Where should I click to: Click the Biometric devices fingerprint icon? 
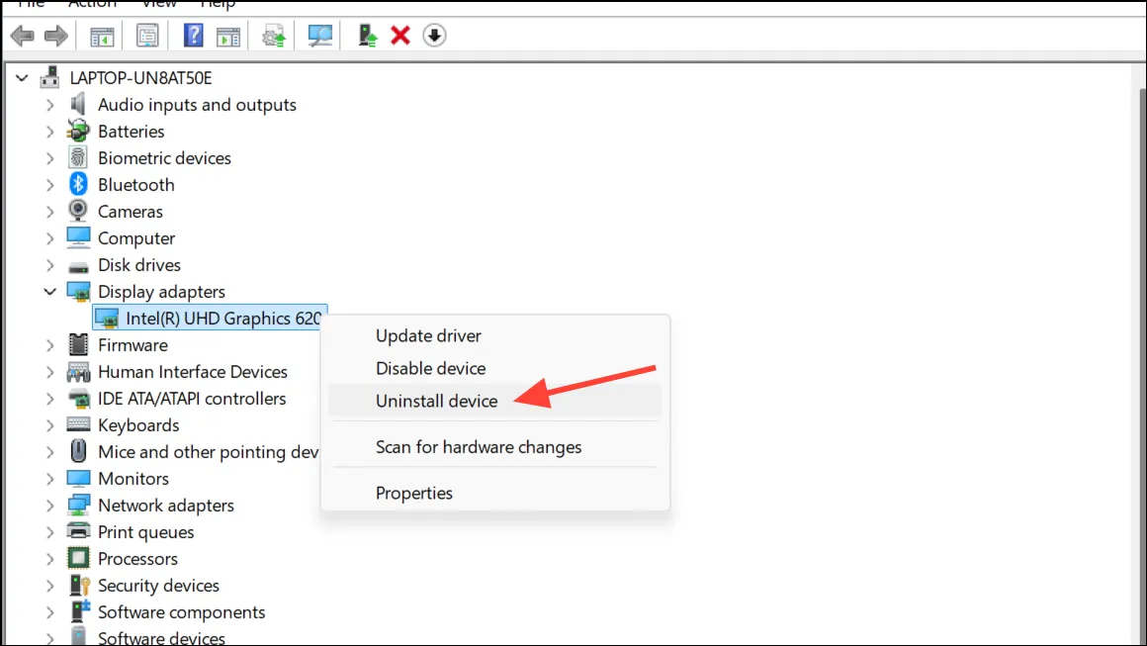click(x=77, y=157)
